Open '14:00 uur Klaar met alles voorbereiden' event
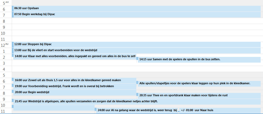Screen dimensions: 263x114 click(x=74, y=57)
